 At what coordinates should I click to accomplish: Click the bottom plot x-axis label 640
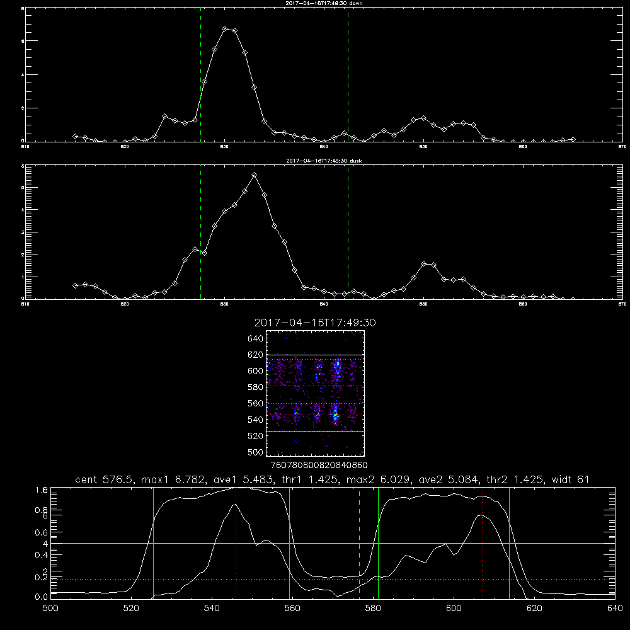(x=615, y=609)
